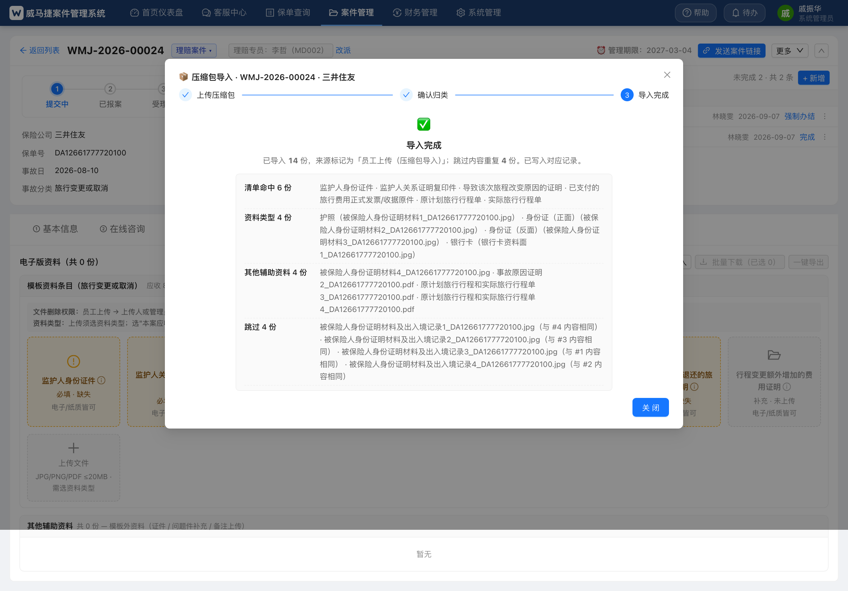The image size is (848, 591).
Task: Click the green 导入完成 checkmark icon
Action: (x=424, y=124)
